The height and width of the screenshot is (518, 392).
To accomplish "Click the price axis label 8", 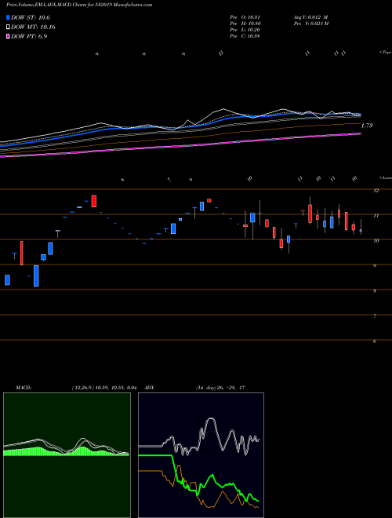I will coord(375,291).
